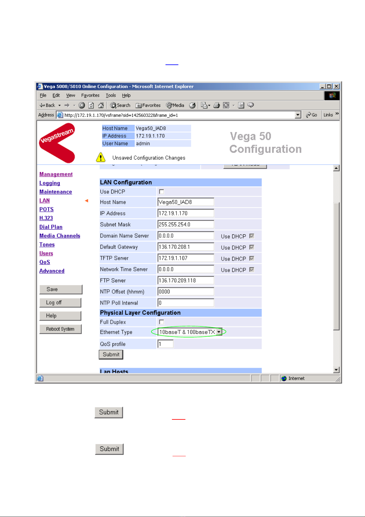Open the File menu
The width and height of the screenshot is (365, 517).
[x=43, y=95]
